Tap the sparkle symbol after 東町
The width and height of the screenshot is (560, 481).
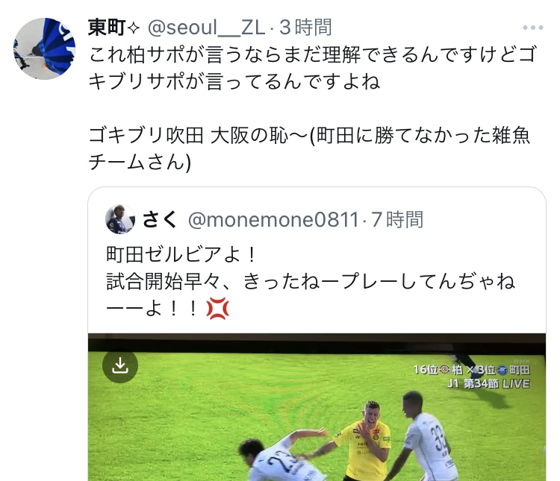pos(133,28)
